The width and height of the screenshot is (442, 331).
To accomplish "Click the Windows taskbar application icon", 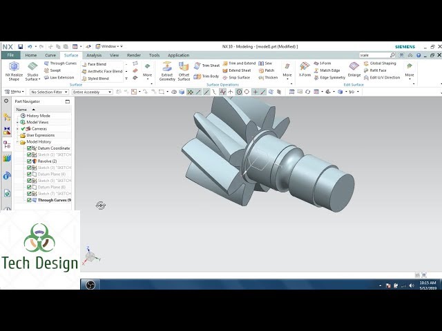I will pyautogui.click(x=90, y=285).
